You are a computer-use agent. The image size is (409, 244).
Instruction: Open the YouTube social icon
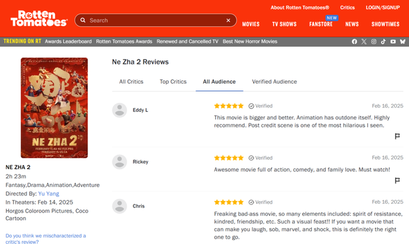click(393, 42)
